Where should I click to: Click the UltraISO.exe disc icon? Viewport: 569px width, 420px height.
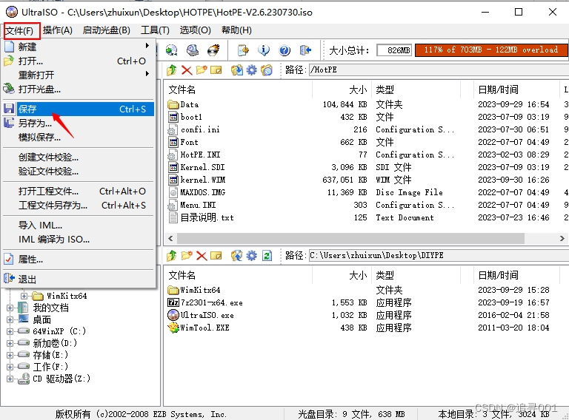point(173,315)
